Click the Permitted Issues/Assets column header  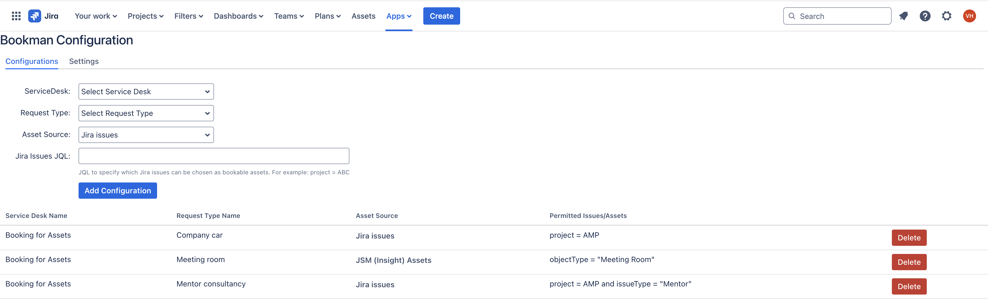(588, 216)
